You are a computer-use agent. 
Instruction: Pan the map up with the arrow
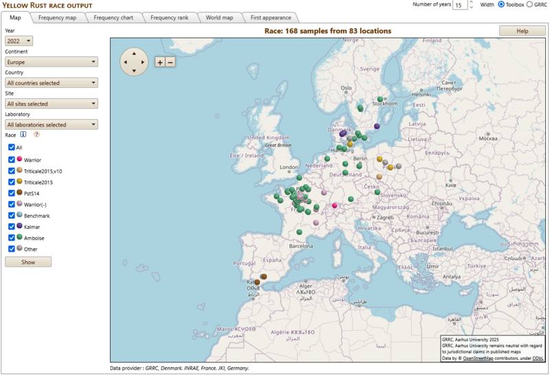[x=133, y=52]
